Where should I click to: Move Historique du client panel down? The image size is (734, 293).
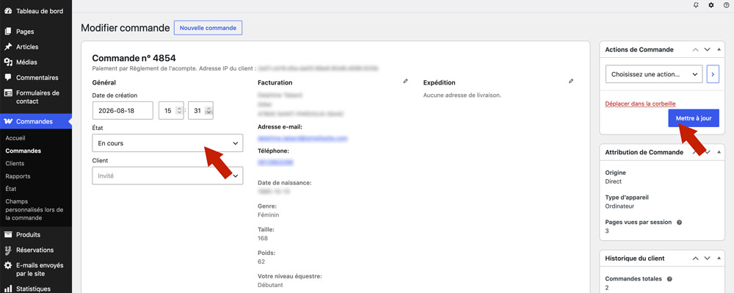coord(708,258)
